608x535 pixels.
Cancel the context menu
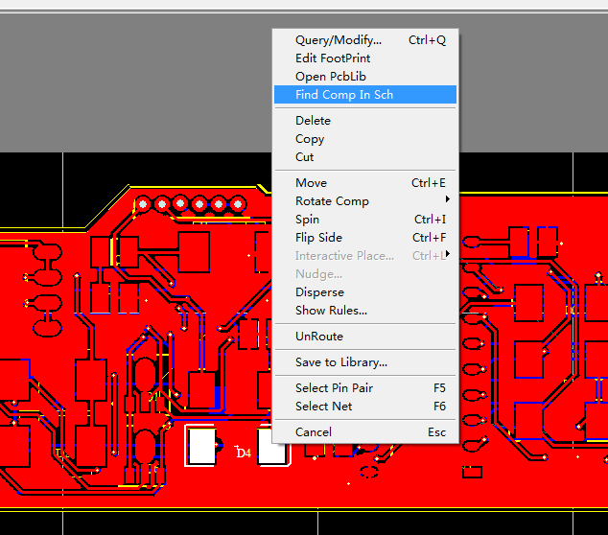(x=313, y=432)
